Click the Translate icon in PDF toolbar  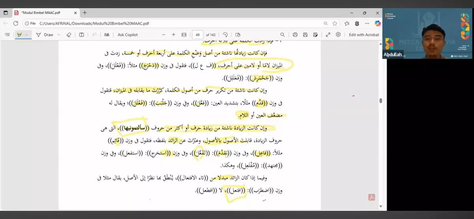[x=106, y=35]
